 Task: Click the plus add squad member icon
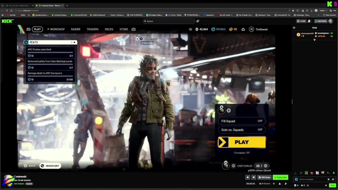click(x=229, y=111)
